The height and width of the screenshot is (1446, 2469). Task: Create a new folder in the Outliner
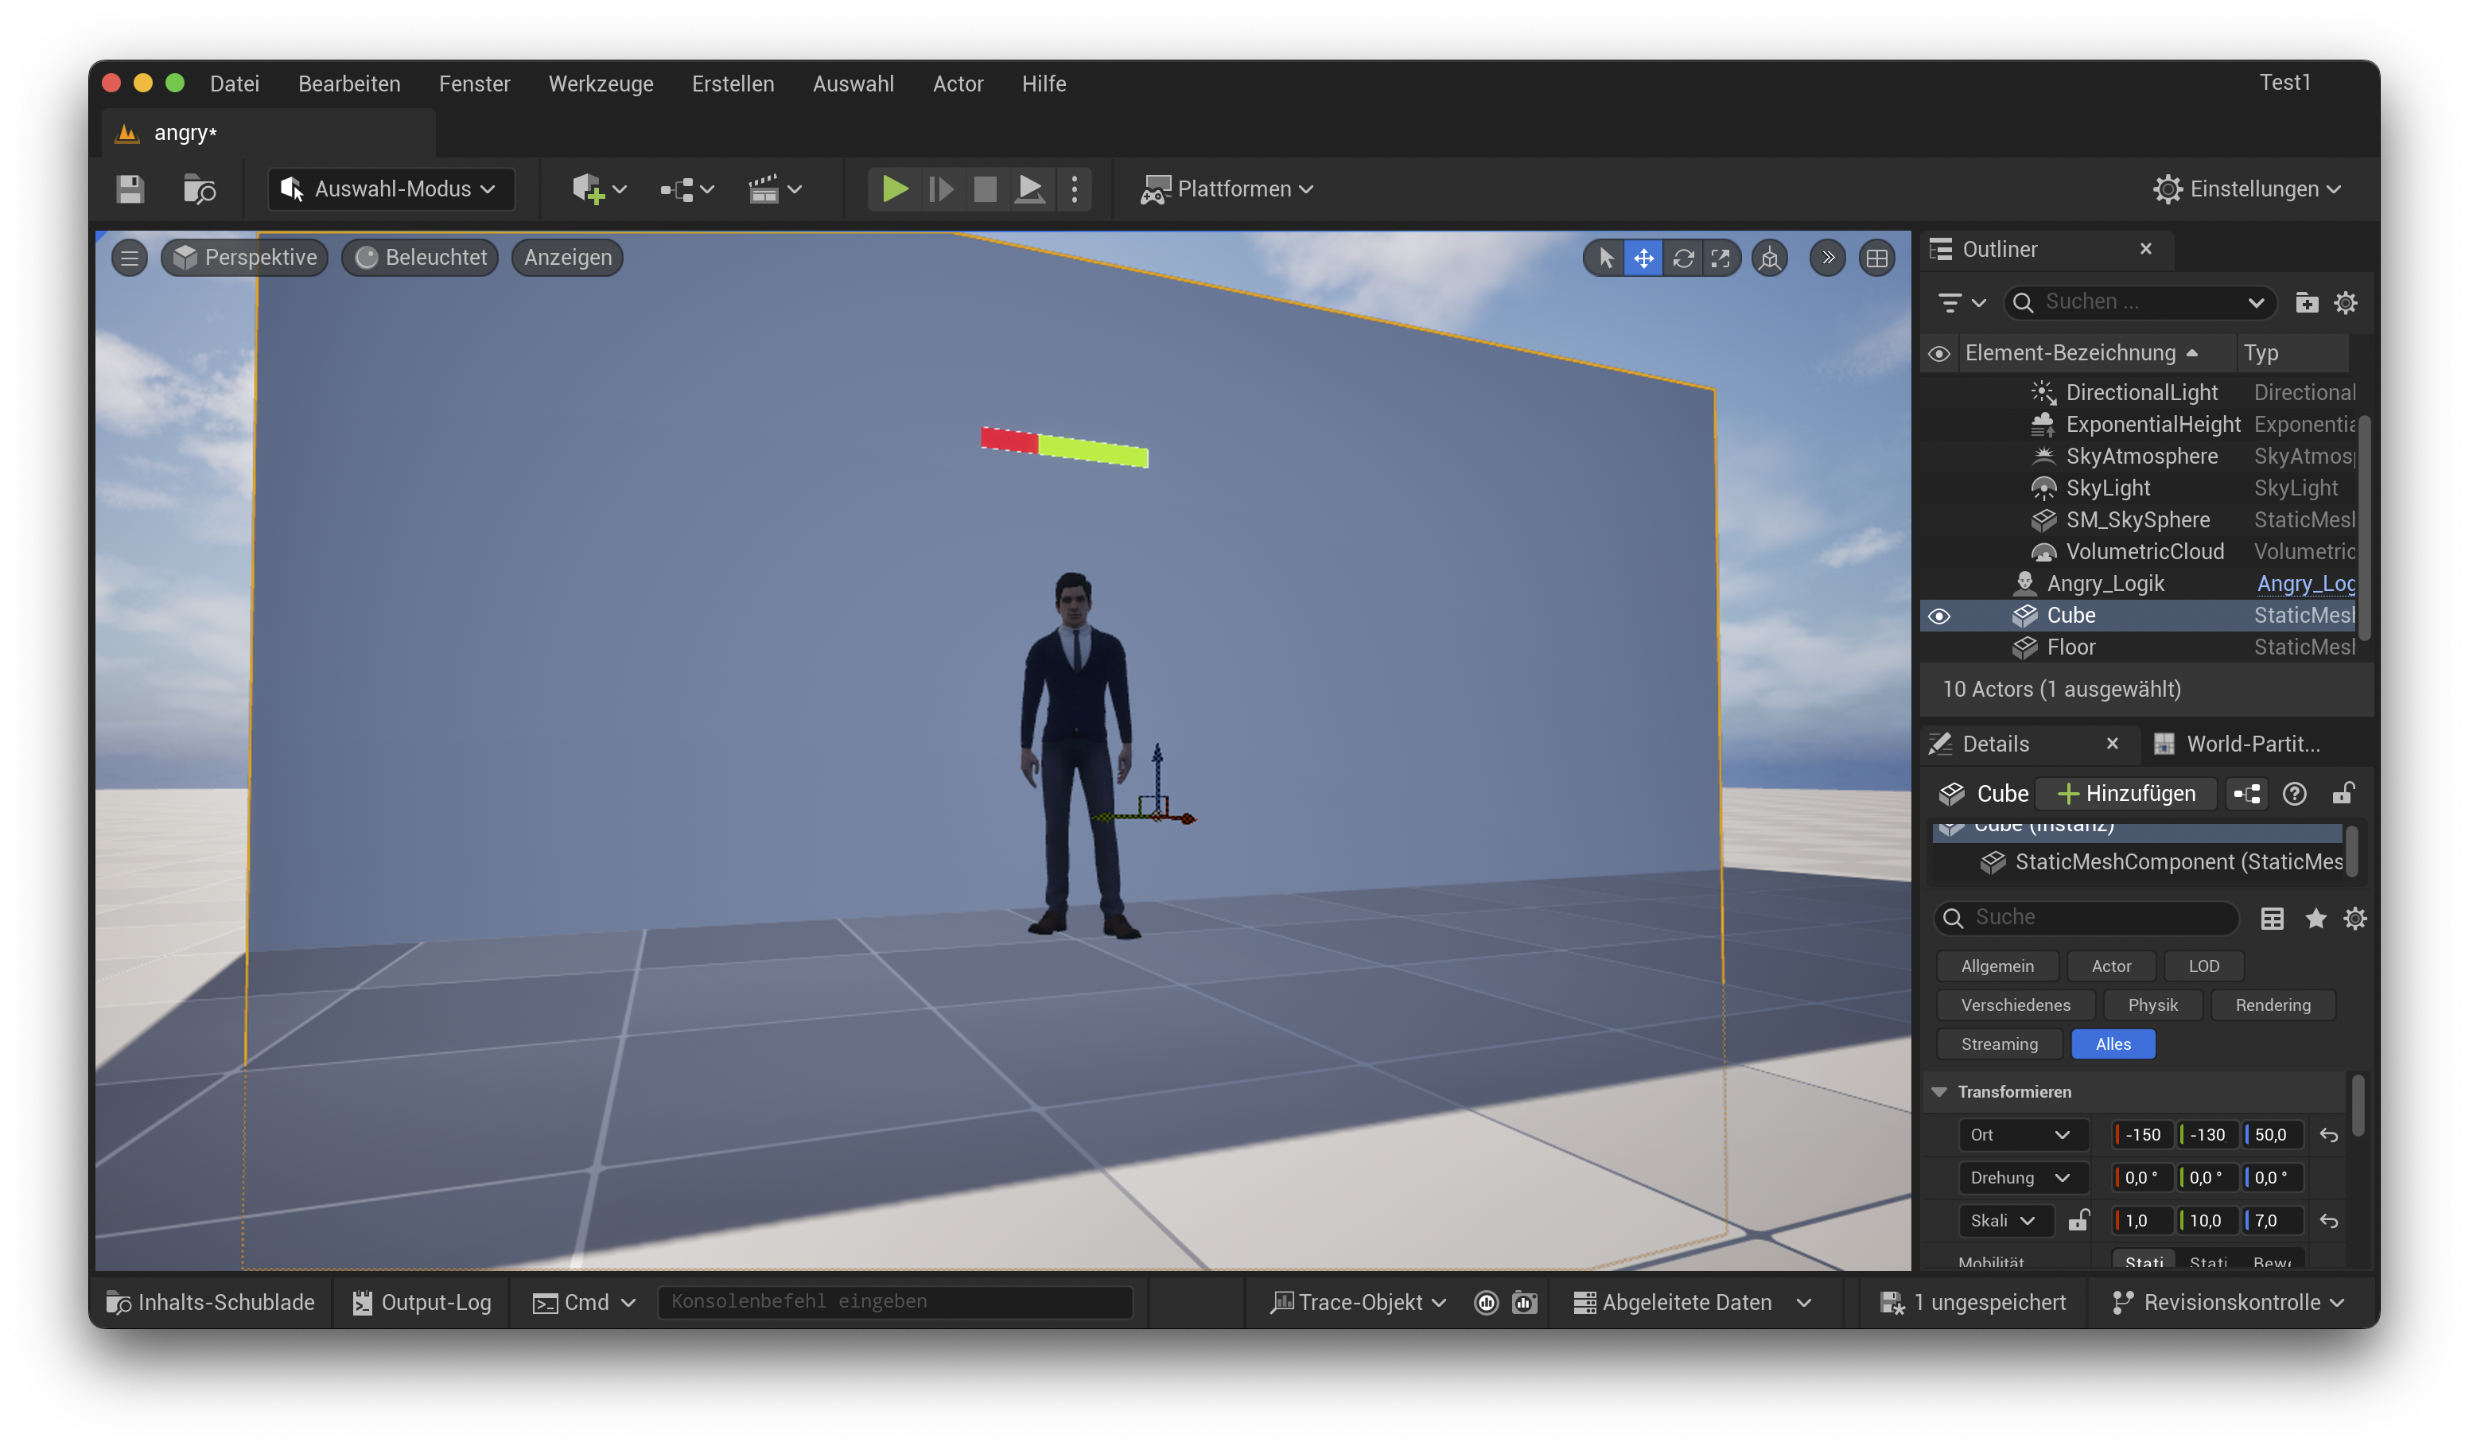[2307, 303]
